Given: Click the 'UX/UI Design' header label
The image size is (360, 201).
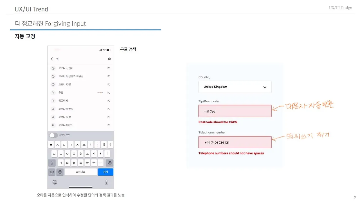Looking at the screenshot, I should tap(341, 8).
